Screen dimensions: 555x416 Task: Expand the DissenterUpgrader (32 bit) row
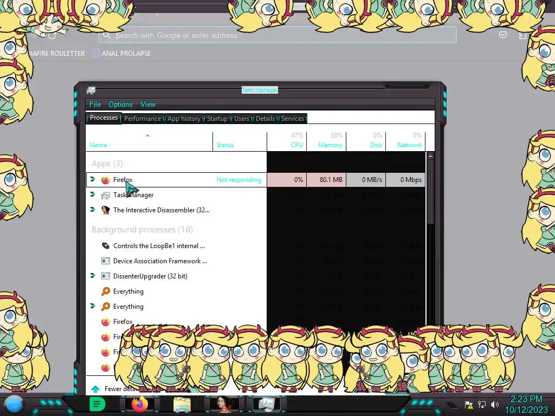[93, 276]
